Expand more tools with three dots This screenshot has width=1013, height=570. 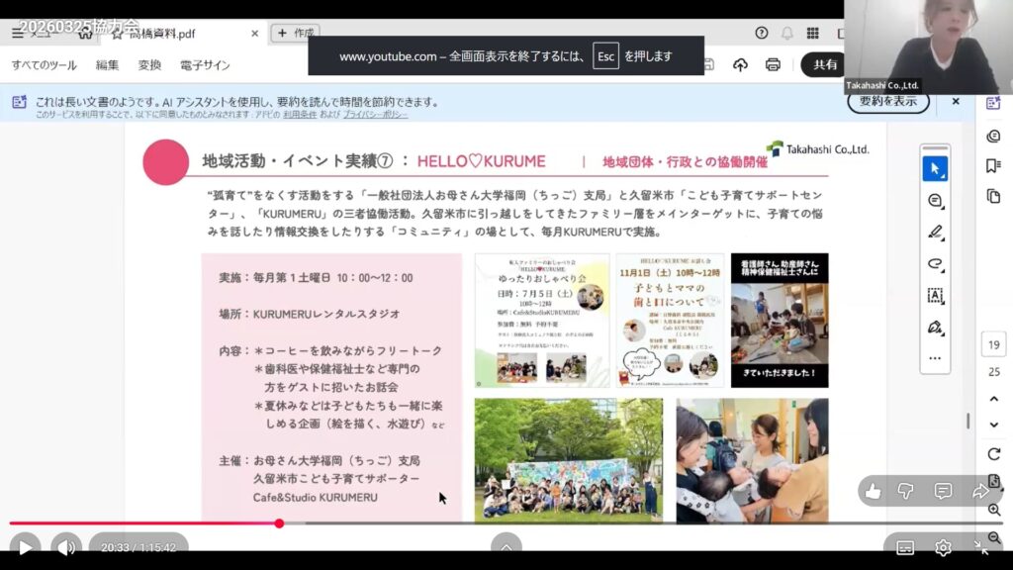click(935, 358)
